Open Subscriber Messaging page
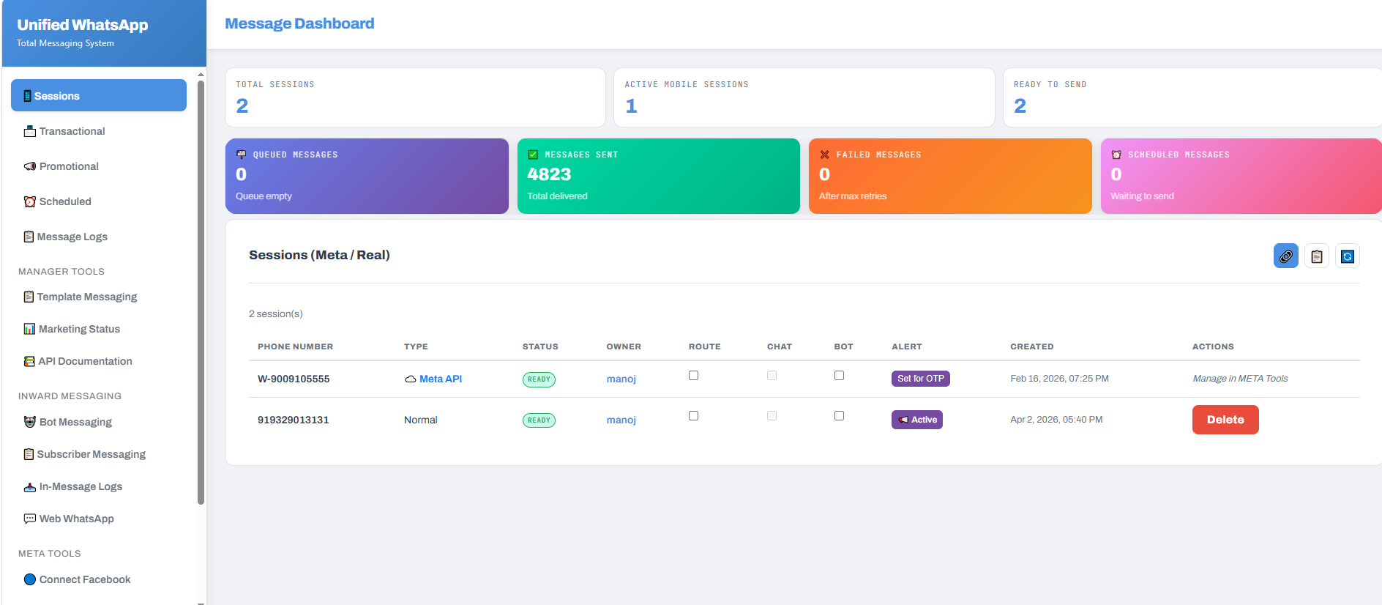Image resolution: width=1382 pixels, height=605 pixels. pos(99,454)
